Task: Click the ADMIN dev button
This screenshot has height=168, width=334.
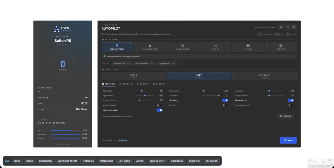Action: [x=140, y=161]
